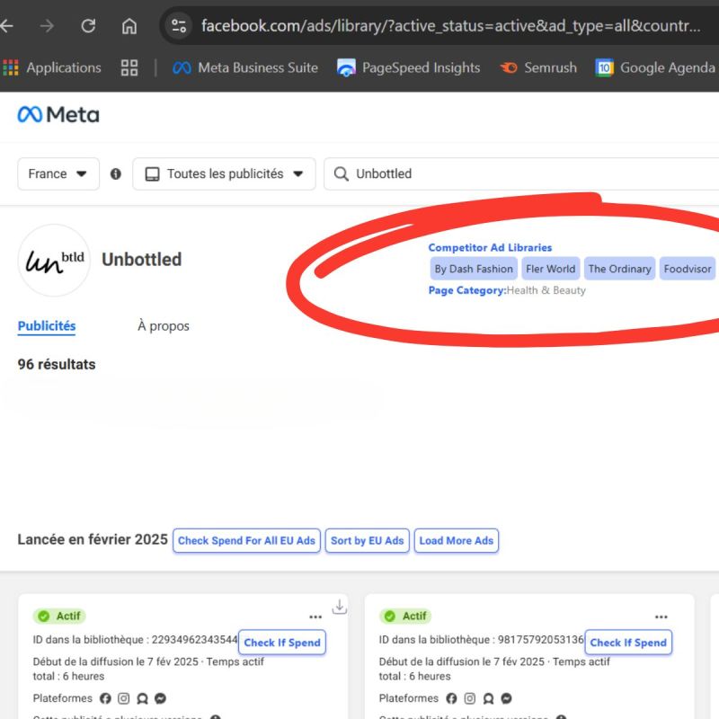Click the Competitor Ad Libraries heading
Screen dimensions: 719x719
[x=490, y=248]
